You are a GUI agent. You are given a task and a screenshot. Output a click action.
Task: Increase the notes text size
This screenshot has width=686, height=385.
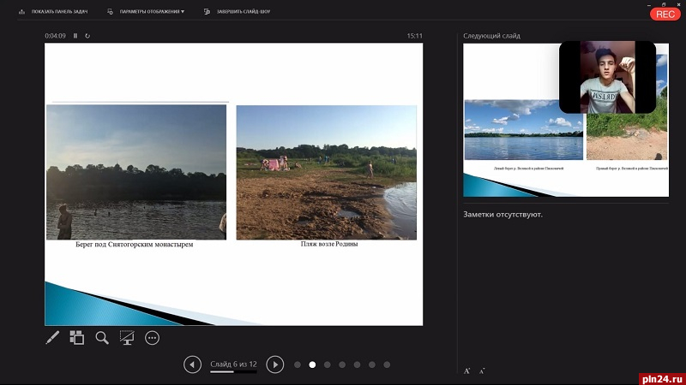click(x=467, y=370)
